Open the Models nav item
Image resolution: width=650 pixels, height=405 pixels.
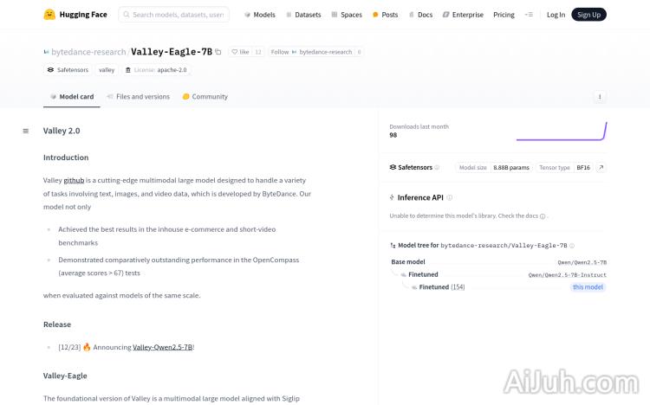(x=259, y=15)
